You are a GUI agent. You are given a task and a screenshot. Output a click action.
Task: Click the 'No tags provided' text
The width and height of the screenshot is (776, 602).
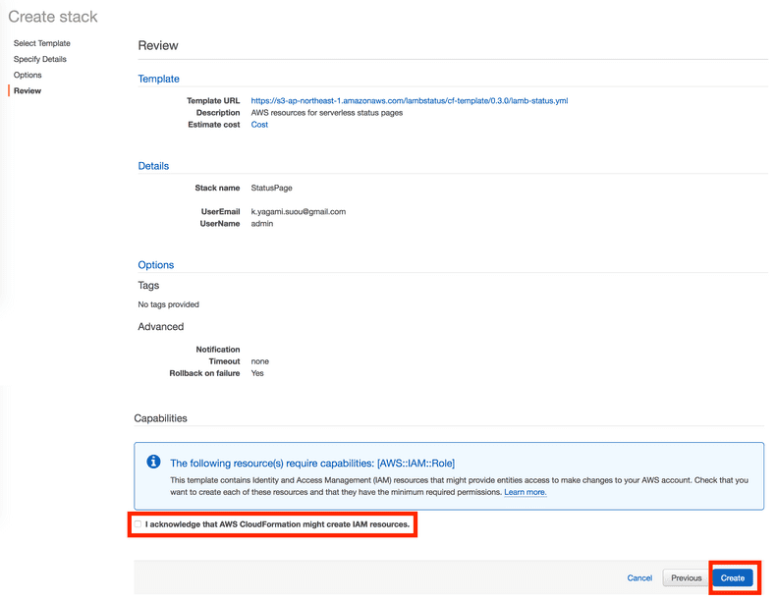coord(168,304)
